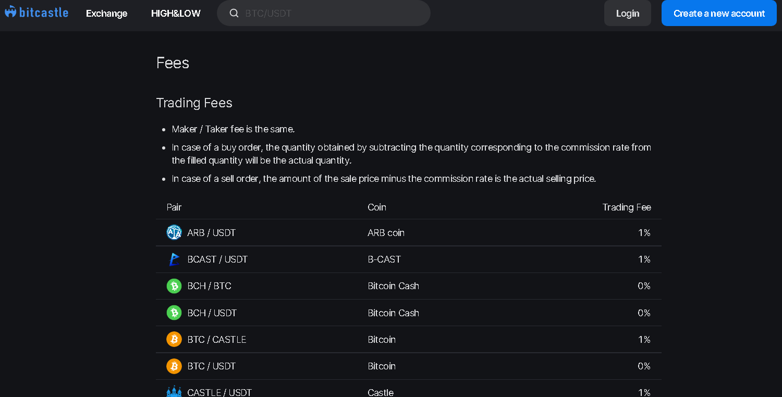Click the BCH / BTC pair icon

(174, 286)
